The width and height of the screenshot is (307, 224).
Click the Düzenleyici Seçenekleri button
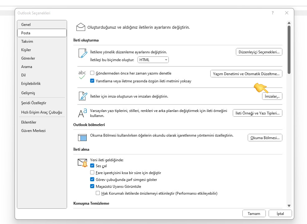pos(259,52)
